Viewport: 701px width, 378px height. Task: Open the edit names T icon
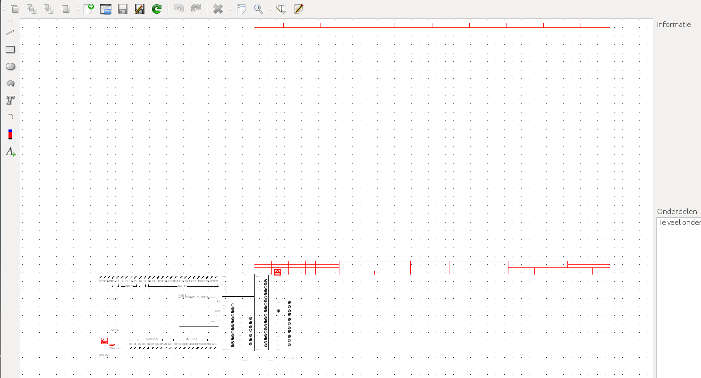[x=281, y=9]
